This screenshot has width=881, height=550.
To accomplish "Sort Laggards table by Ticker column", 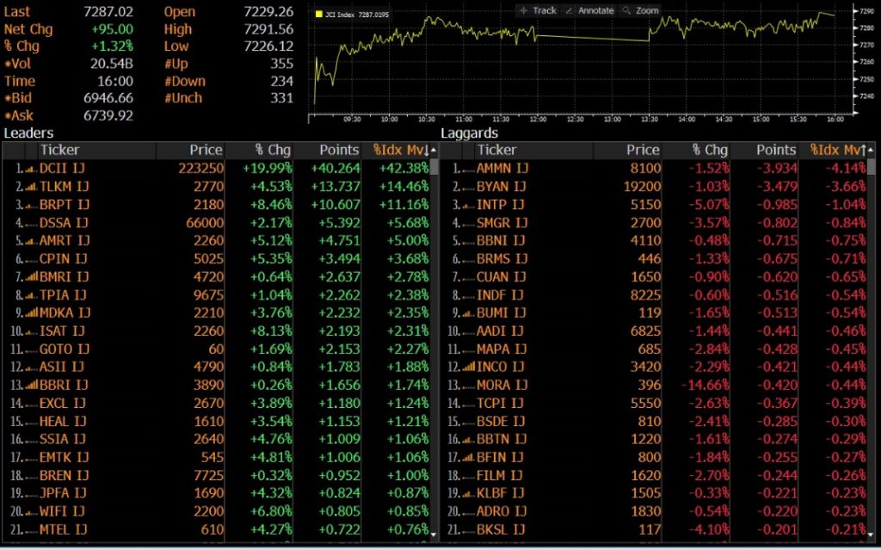I will click(x=496, y=150).
